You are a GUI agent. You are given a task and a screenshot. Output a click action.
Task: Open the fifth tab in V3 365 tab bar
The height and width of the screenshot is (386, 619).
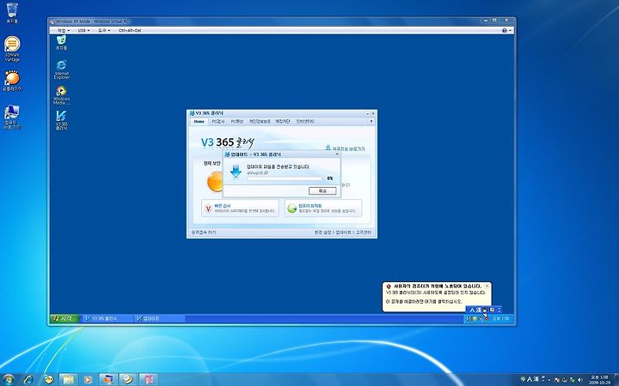[x=282, y=122]
